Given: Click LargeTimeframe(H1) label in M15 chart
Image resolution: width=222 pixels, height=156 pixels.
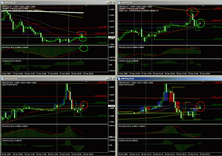Looking at the screenshot, I should pos(126,85).
